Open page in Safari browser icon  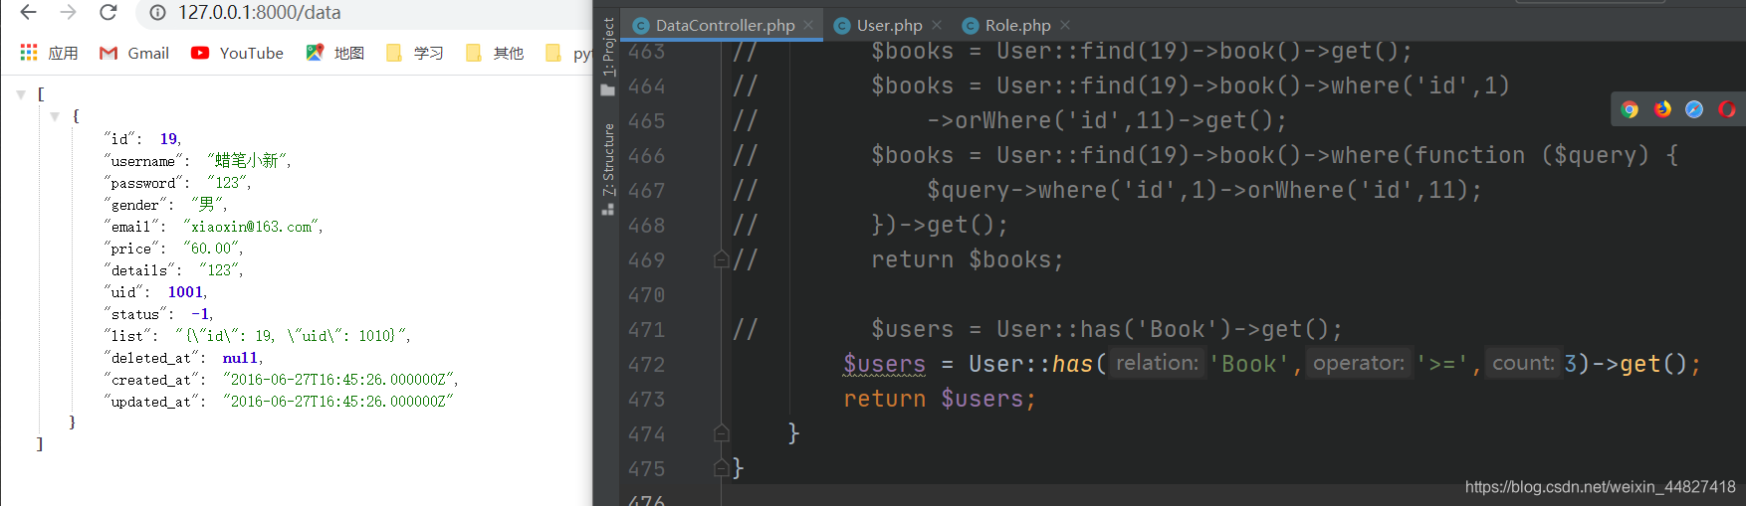click(1694, 109)
